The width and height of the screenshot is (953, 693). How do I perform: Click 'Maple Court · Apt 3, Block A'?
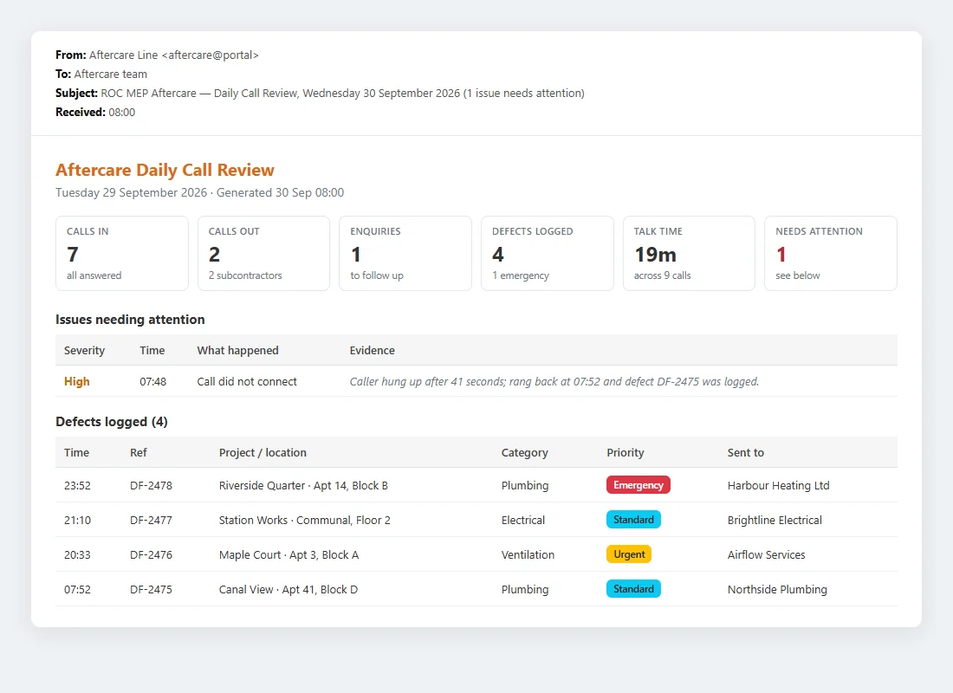pyautogui.click(x=288, y=554)
